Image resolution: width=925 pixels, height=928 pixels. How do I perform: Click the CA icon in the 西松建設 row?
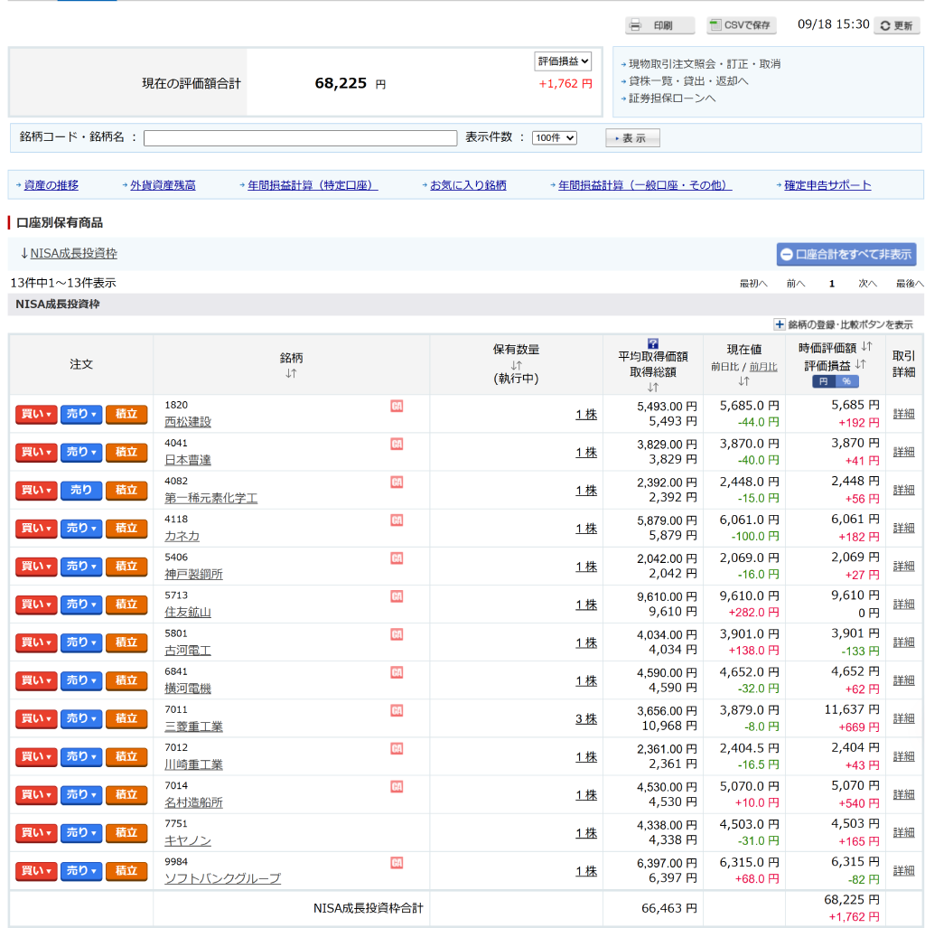point(397,406)
